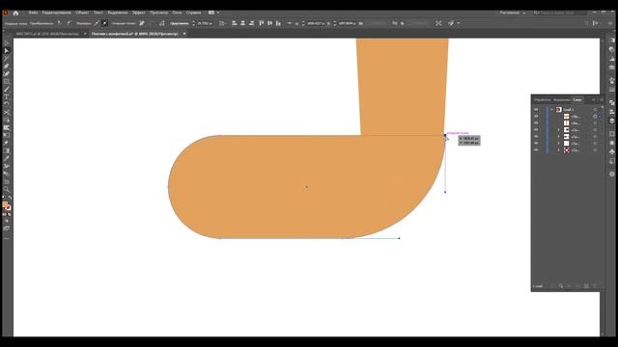The image size is (618, 347).
Task: Close the inactive first document tab
Action: click(x=85, y=34)
